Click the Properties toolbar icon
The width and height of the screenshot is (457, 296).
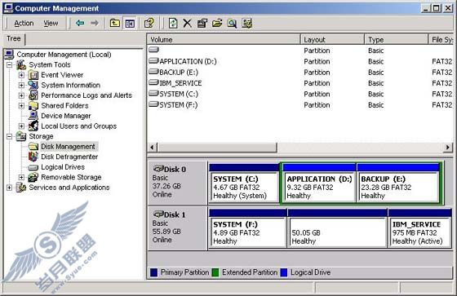click(202, 24)
